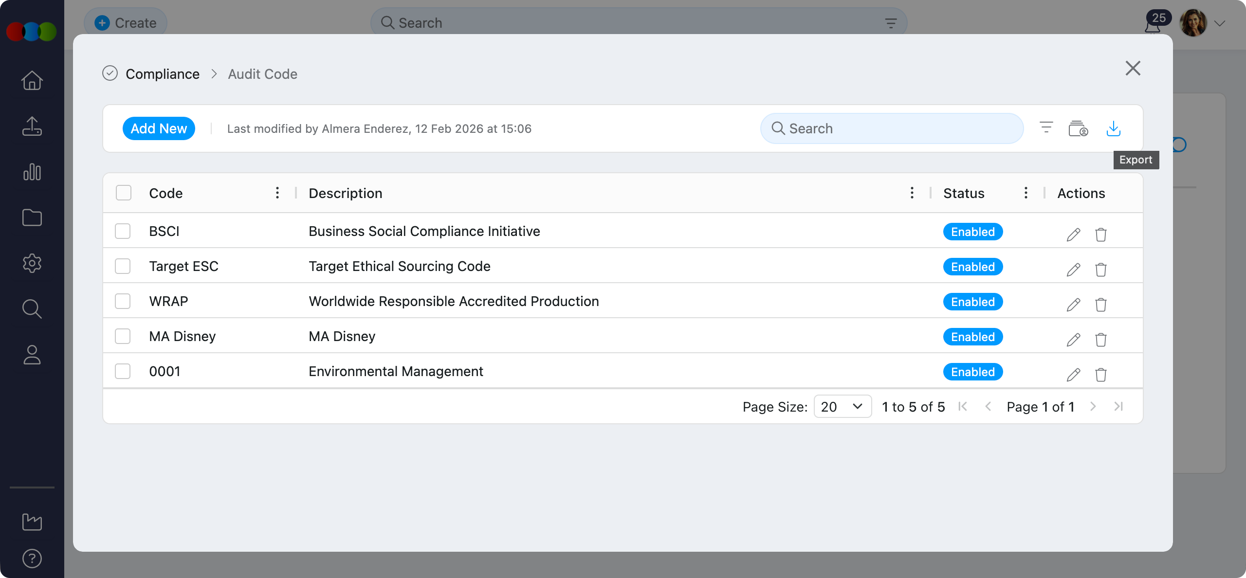Open the filter icon beside audit search
The height and width of the screenshot is (578, 1246).
click(1046, 128)
